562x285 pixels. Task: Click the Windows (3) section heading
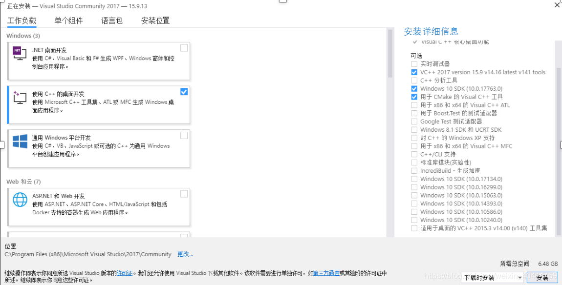(23, 36)
